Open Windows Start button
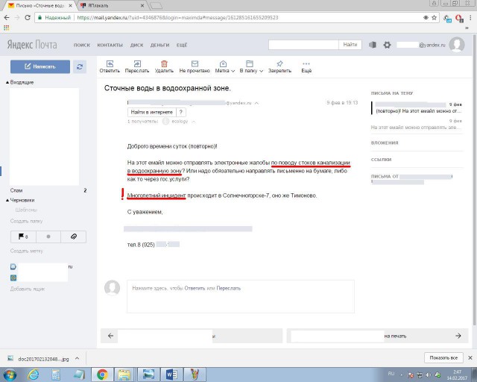This screenshot has width=477, height=382. 10,375
